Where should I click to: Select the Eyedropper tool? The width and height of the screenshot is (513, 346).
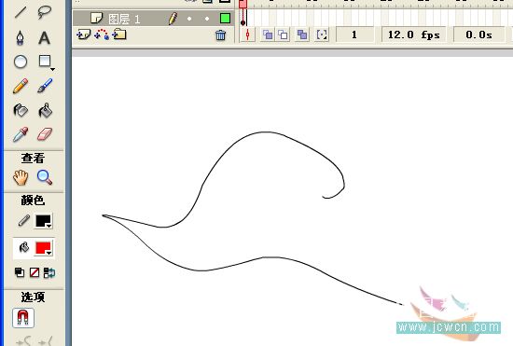tap(21, 134)
